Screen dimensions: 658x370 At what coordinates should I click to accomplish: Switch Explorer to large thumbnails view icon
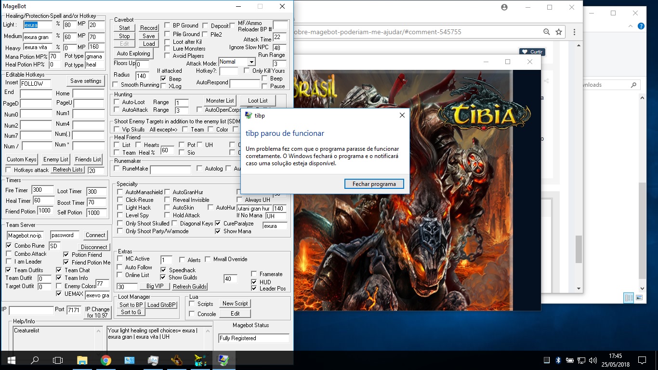coord(639,297)
